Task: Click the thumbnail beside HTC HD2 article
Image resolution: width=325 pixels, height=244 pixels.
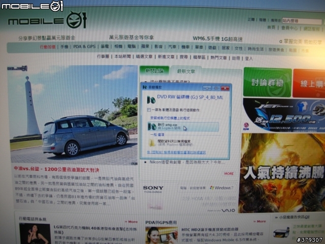Action: (x=161, y=235)
